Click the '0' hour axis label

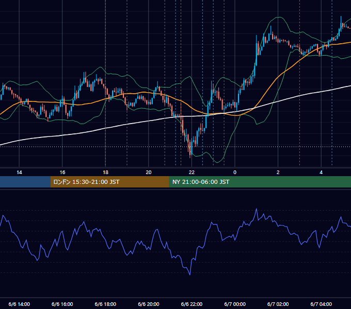[235, 173]
